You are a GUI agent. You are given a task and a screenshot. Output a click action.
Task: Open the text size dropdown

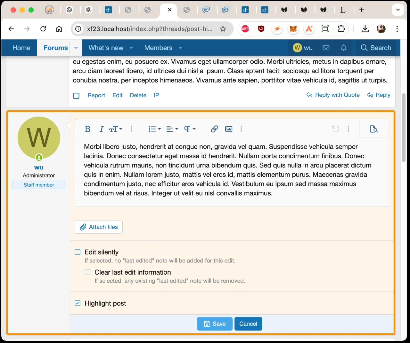[116, 129]
